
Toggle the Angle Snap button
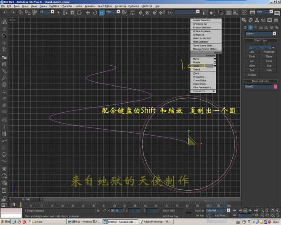[x=148, y=13]
